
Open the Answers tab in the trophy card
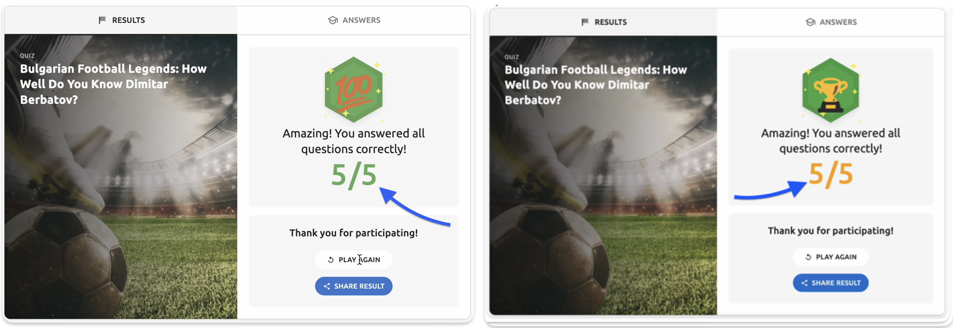click(830, 22)
